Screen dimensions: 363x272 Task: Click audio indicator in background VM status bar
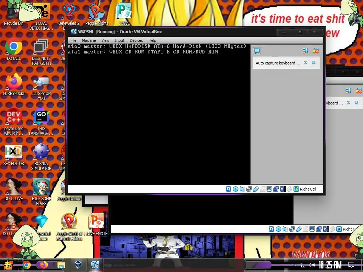285,229
